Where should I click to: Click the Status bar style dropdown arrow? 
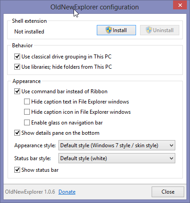coord(171,158)
